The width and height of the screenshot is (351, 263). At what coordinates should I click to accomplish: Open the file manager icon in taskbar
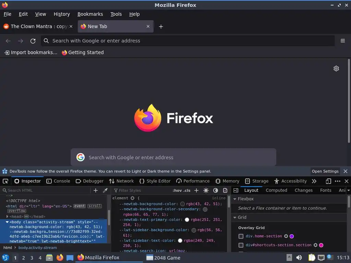pyautogui.click(x=49, y=258)
